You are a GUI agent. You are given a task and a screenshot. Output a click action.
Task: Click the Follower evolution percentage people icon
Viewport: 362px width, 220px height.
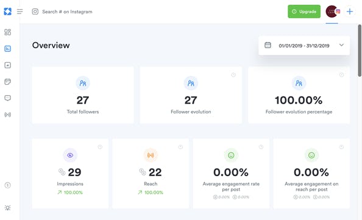coord(299,83)
